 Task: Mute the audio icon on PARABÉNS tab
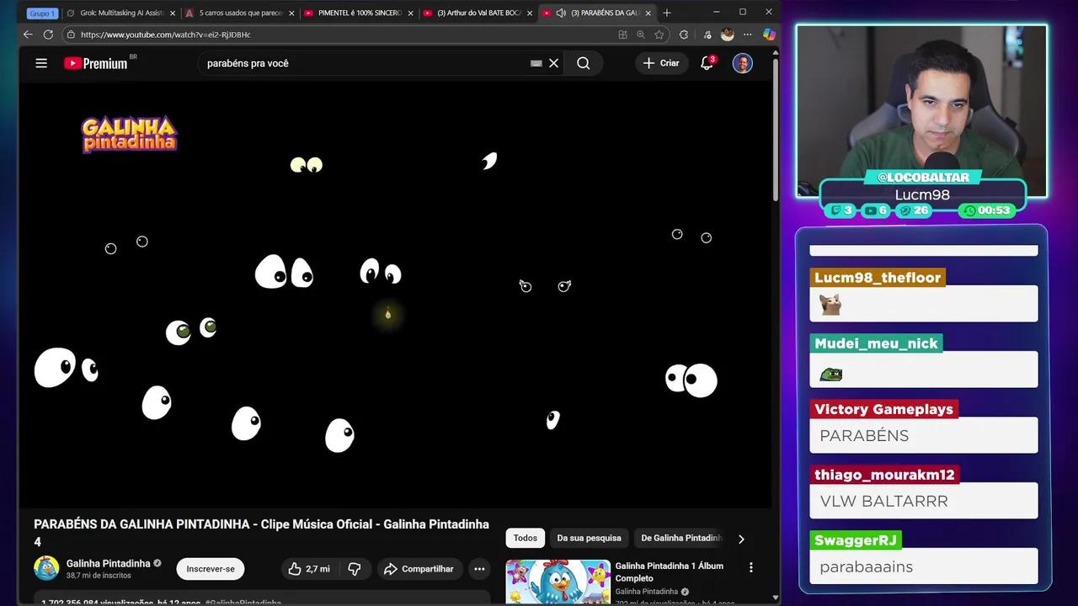pos(562,13)
